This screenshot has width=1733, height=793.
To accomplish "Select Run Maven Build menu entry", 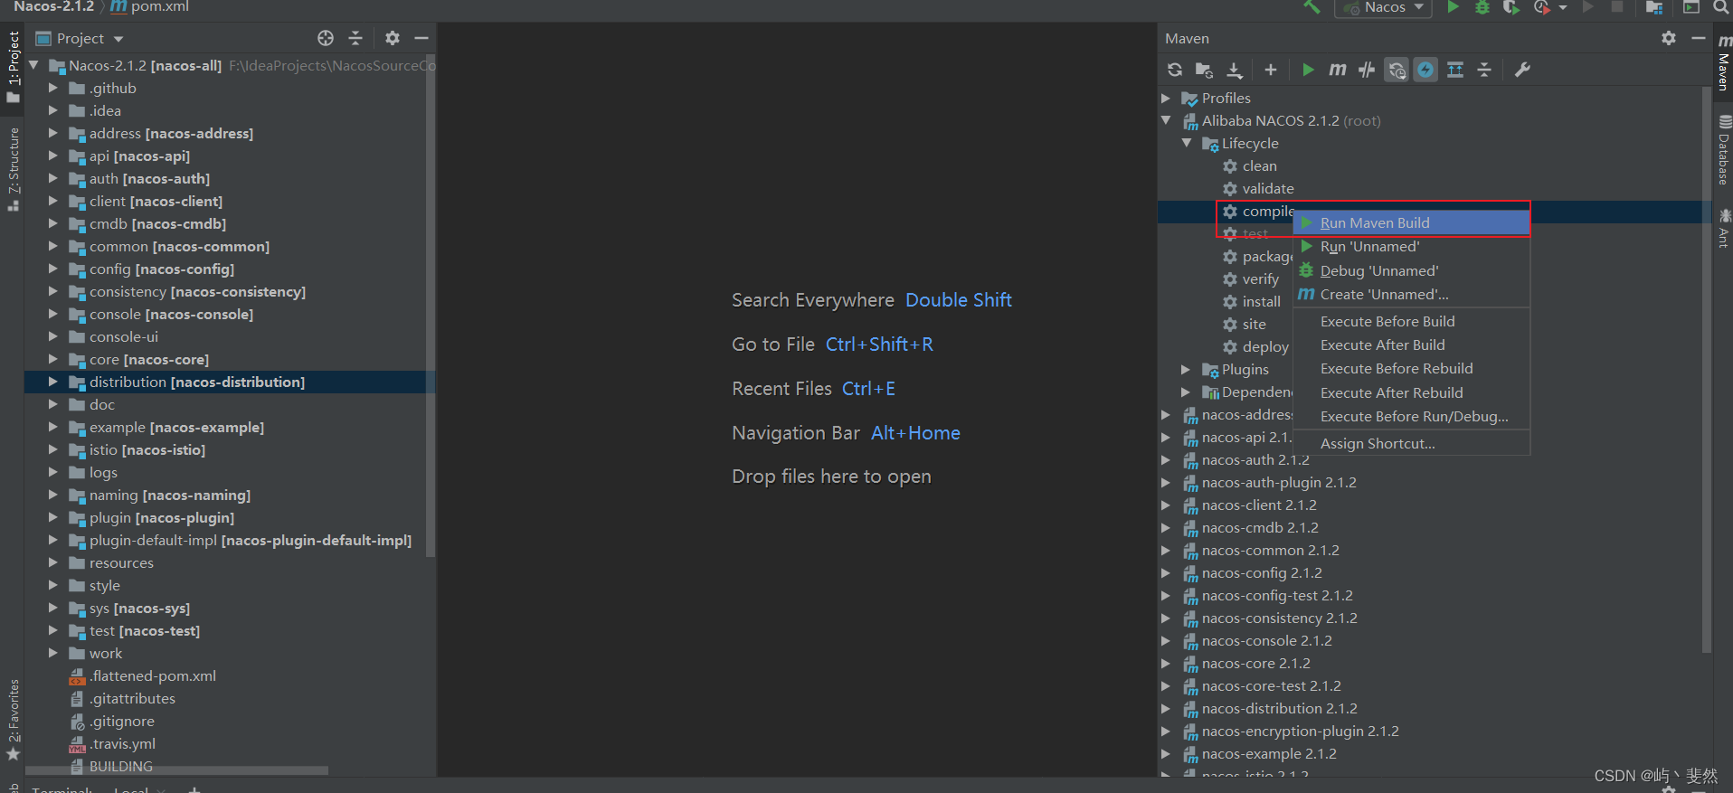I will tap(1412, 222).
